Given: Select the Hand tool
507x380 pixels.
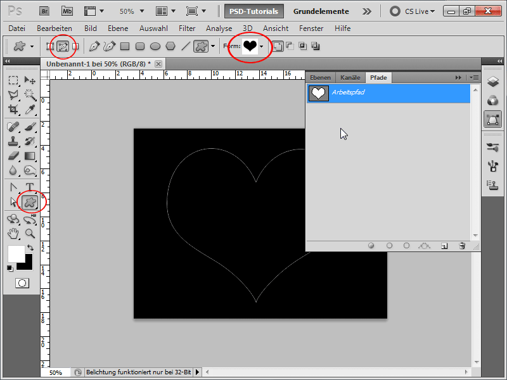Looking at the screenshot, I should (x=13, y=233).
